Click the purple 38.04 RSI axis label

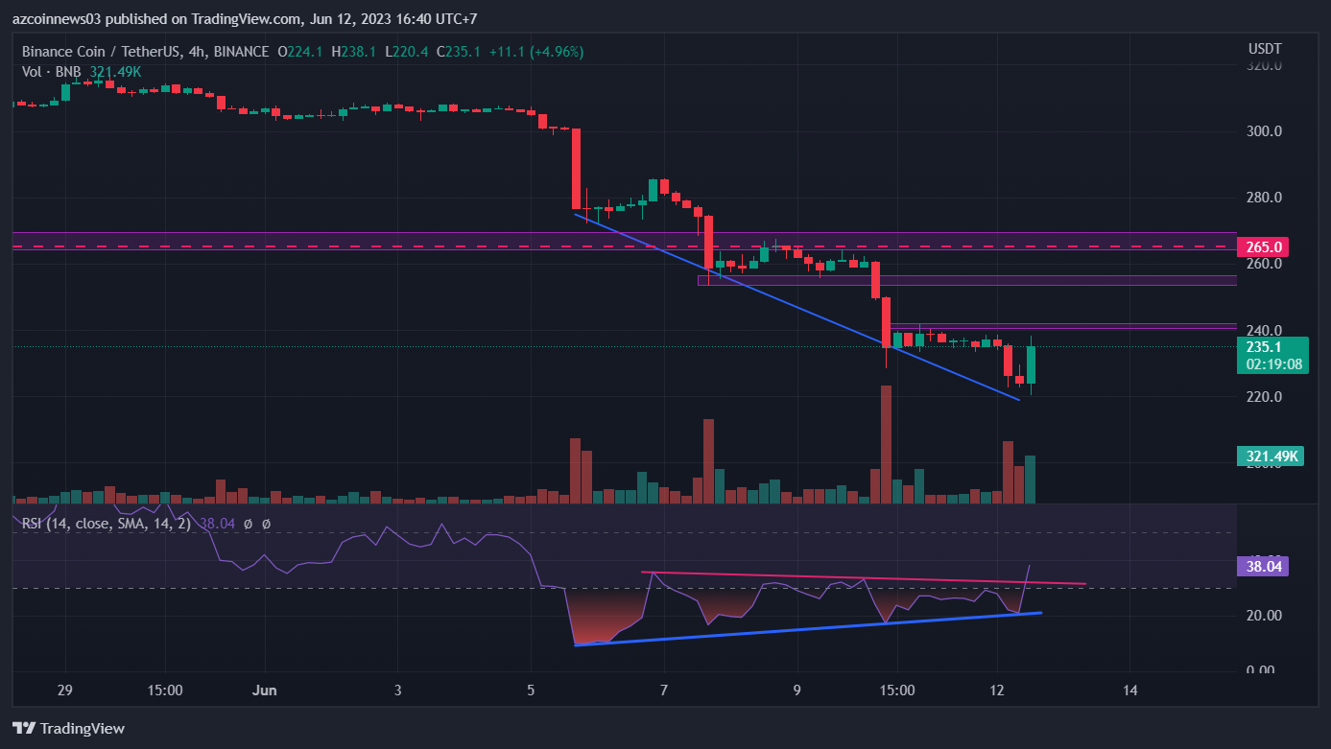tap(1264, 567)
